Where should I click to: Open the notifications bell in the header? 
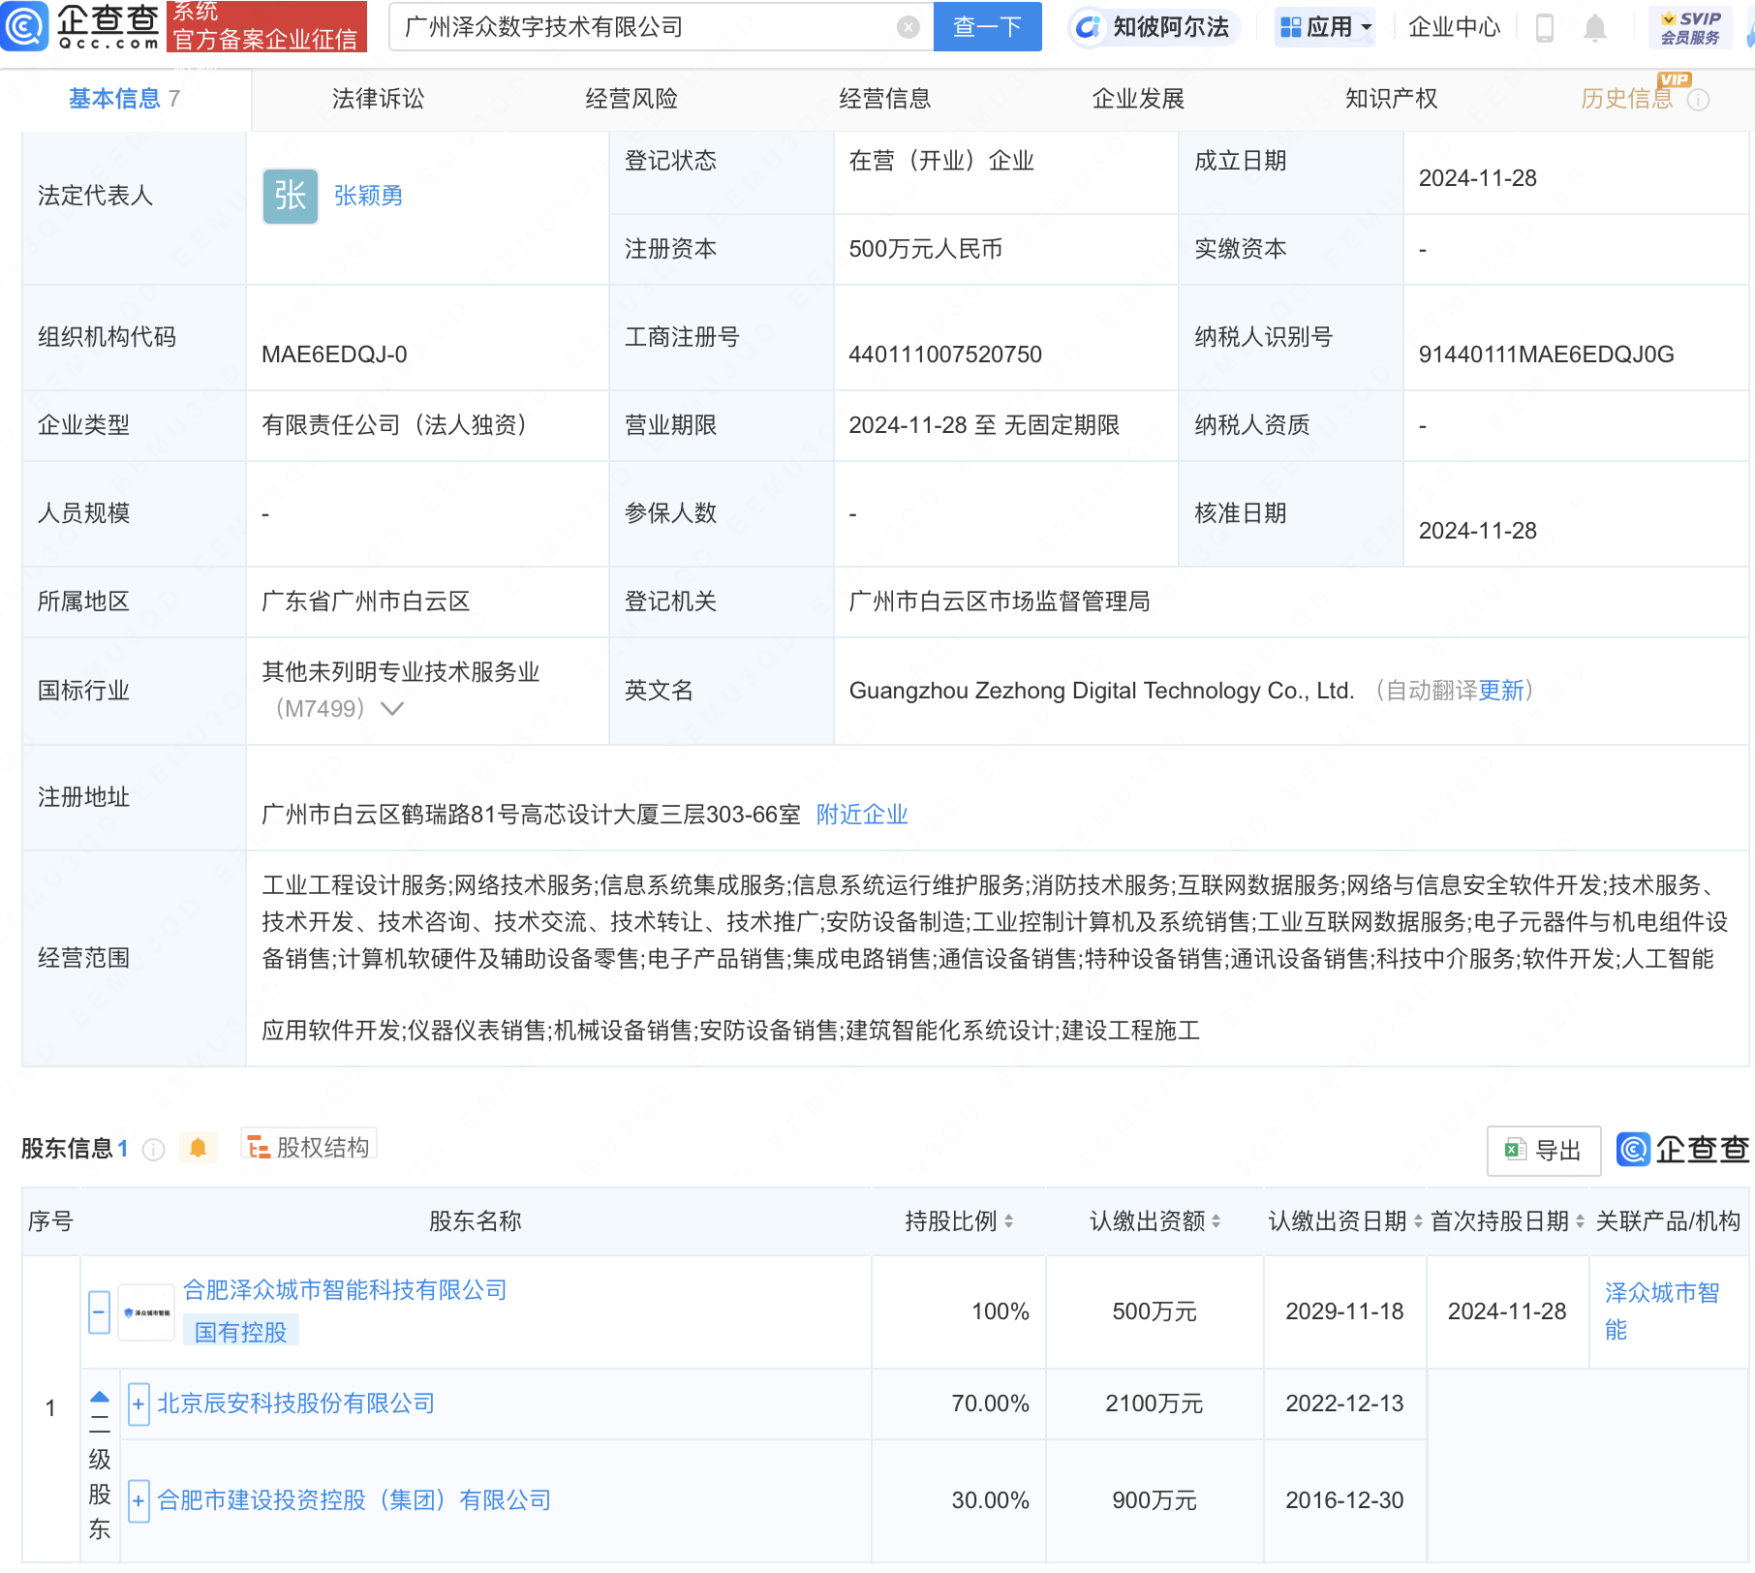pyautogui.click(x=1594, y=28)
